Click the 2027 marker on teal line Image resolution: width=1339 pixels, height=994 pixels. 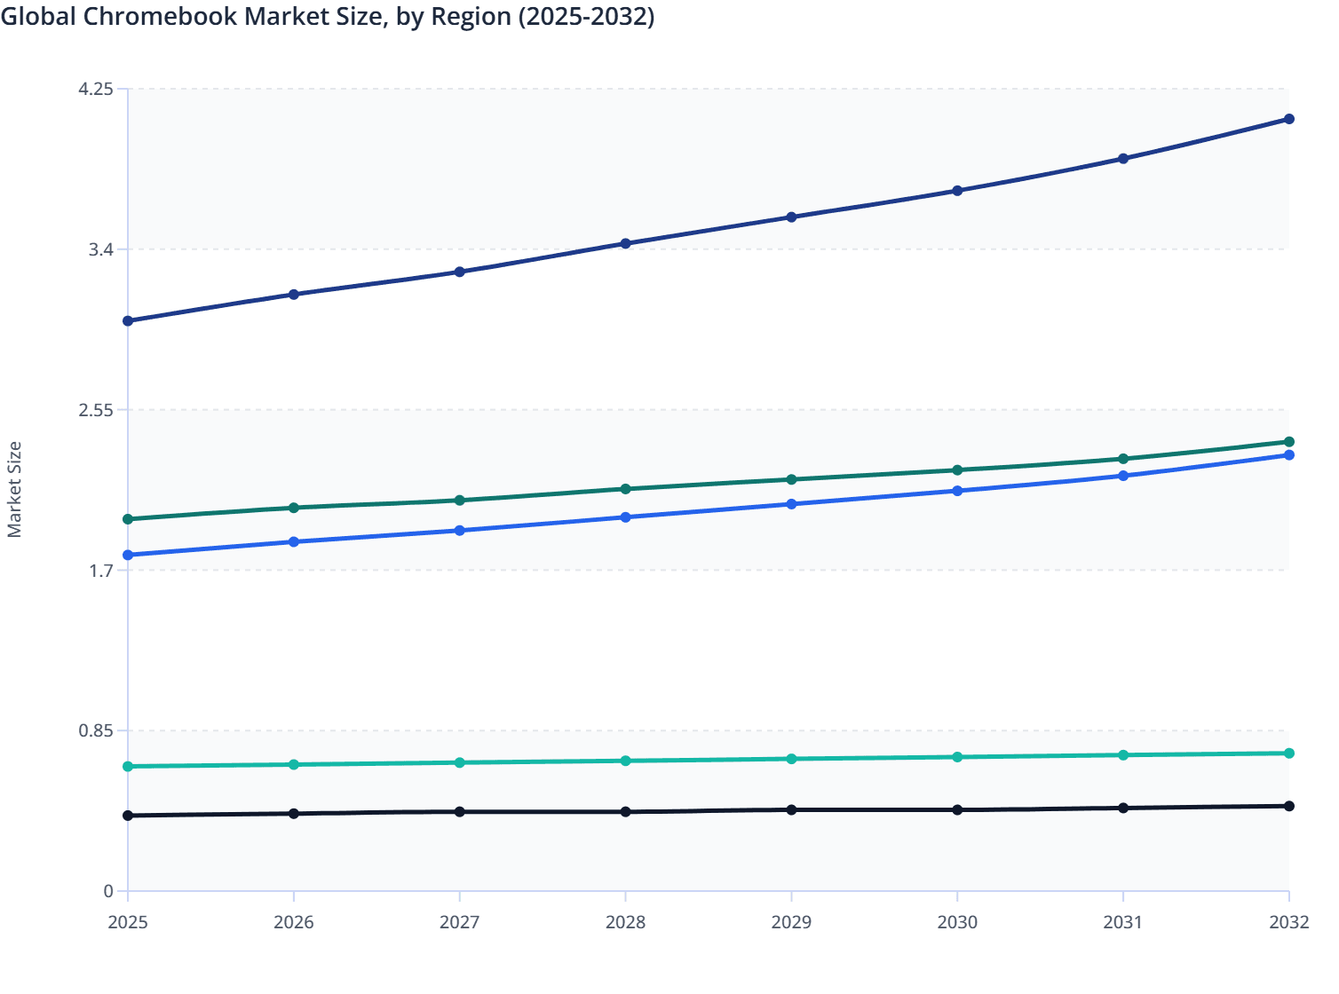(459, 761)
